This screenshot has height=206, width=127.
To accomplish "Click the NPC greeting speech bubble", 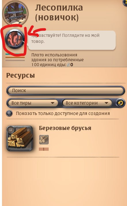I will pos(72,40).
